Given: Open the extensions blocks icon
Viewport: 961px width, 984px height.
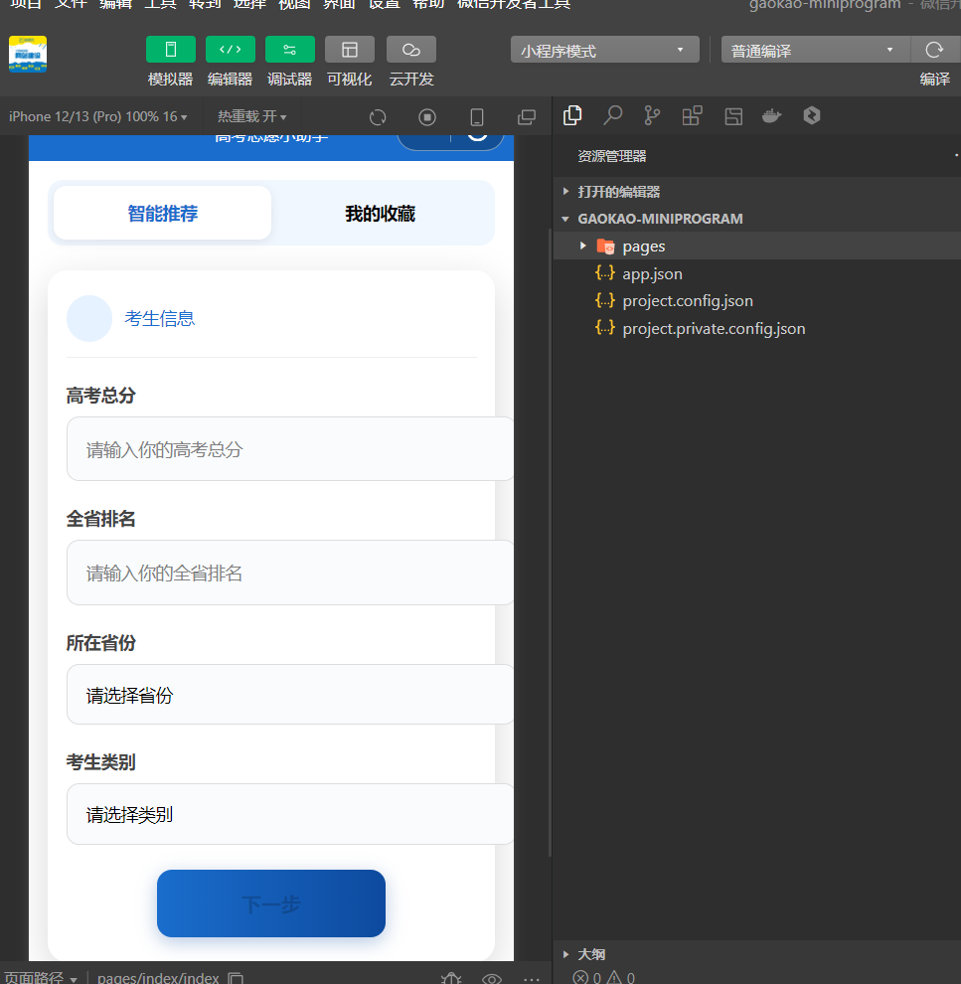Looking at the screenshot, I should point(692,115).
